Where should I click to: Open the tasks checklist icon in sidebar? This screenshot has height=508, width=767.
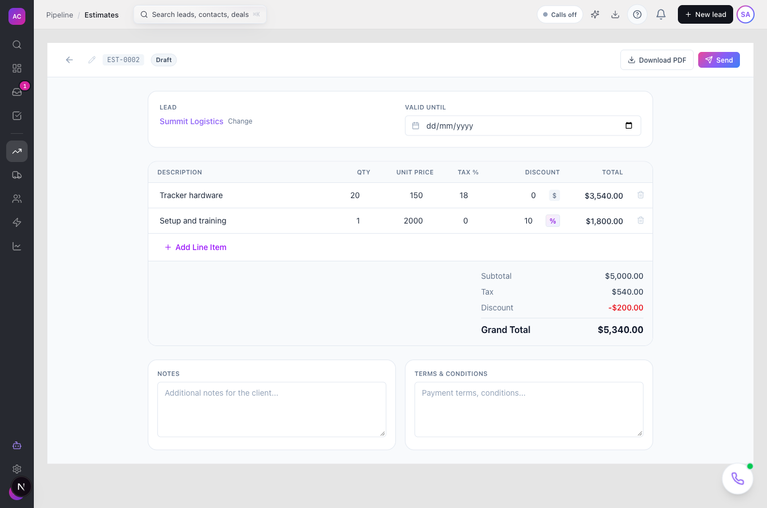pos(17,116)
